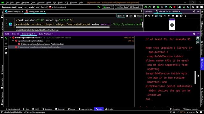Screen dimensions: 204x114
Task: Open the Pixel 3a API 30 device dropdown
Action: (x=129, y=7)
